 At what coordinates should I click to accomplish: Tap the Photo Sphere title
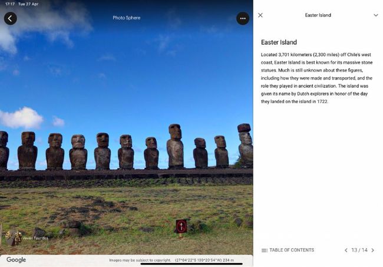[x=127, y=18]
